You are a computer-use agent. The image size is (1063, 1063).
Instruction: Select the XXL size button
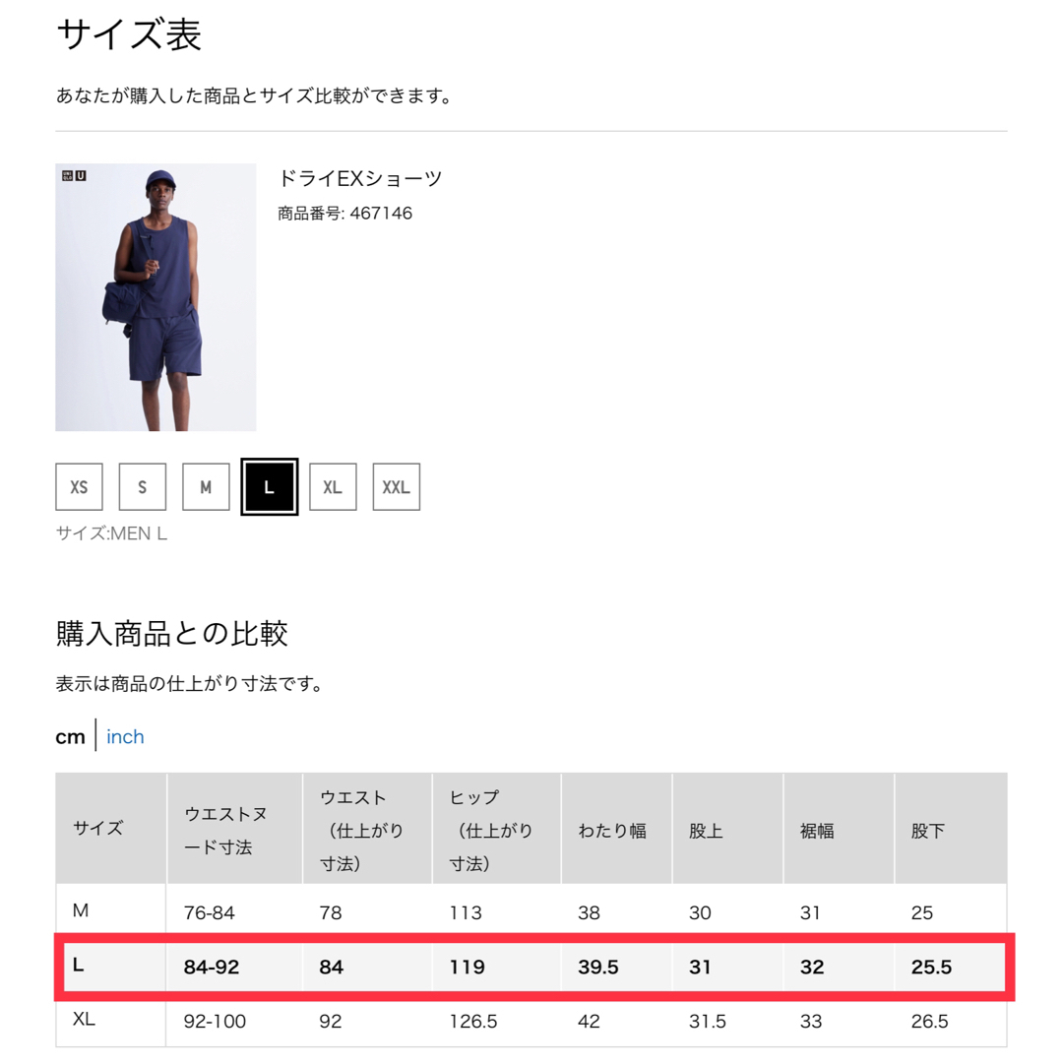click(396, 487)
